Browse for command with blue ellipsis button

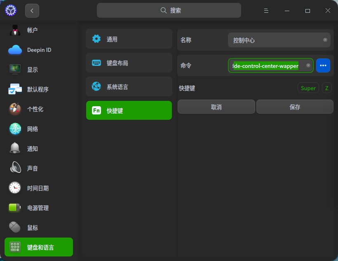tap(323, 65)
